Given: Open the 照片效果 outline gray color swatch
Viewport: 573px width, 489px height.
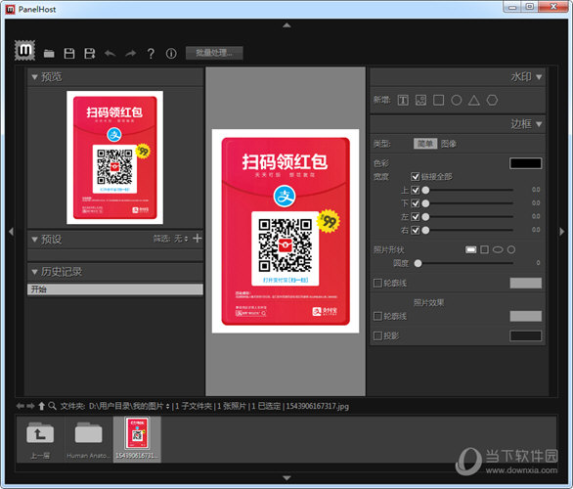Looking at the screenshot, I should (x=525, y=316).
